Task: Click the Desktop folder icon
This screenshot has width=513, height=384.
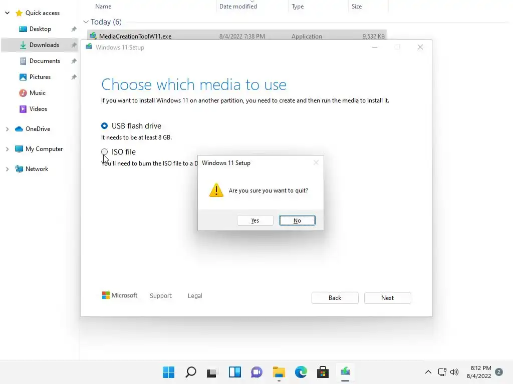Action: [x=23, y=29]
